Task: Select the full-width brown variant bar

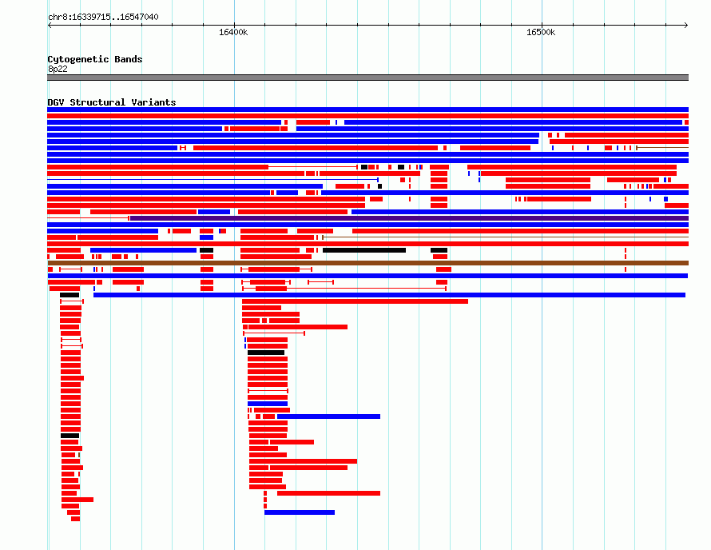Action: 367,263
